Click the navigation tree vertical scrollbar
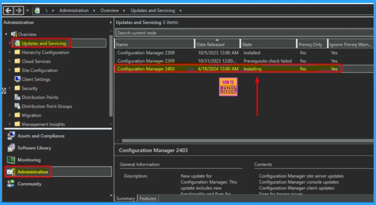Image resolution: width=376 pixels, height=205 pixels. 111,76
